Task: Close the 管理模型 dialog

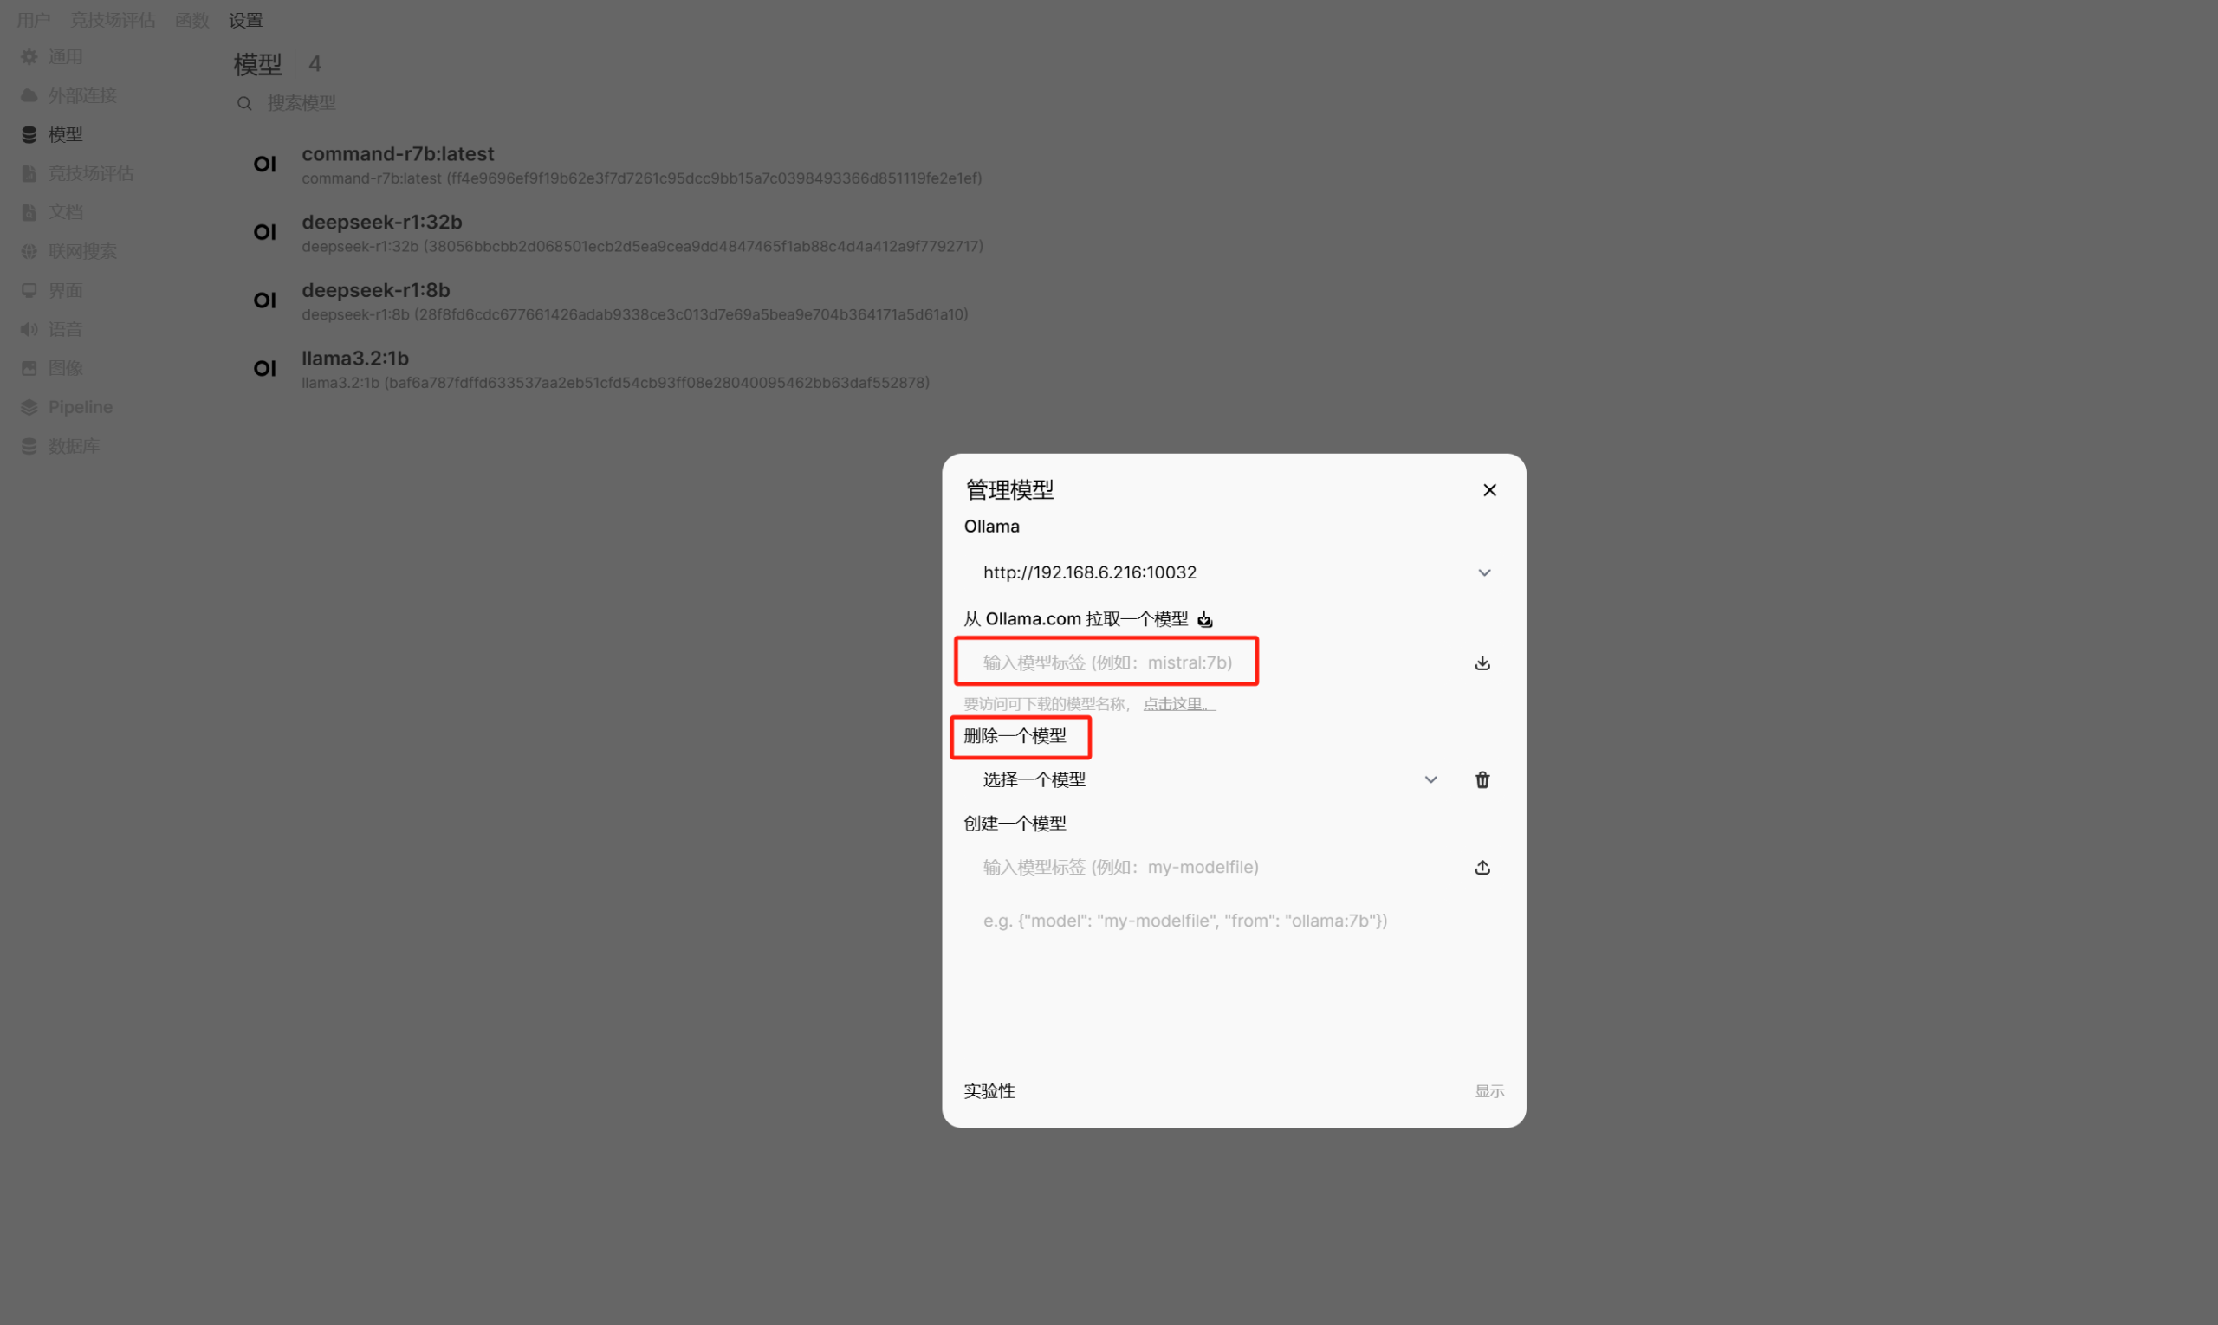Action: coord(1489,490)
